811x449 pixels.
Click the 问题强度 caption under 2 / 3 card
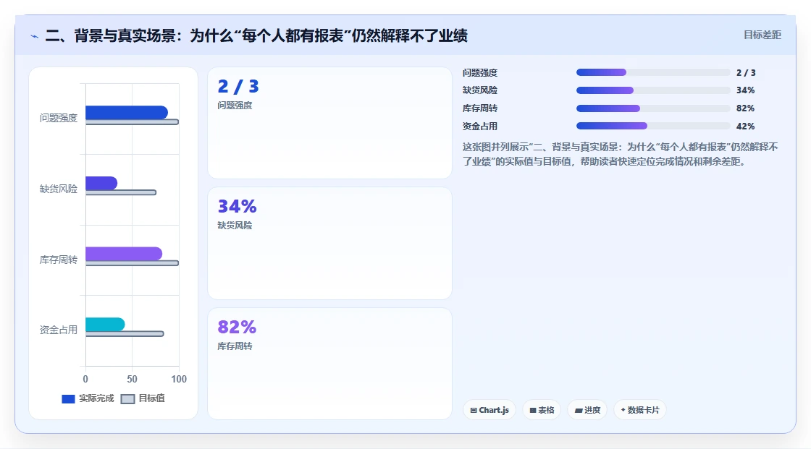235,106
